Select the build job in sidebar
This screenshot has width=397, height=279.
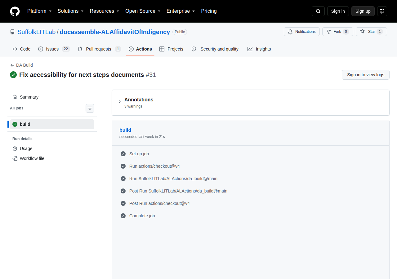(52, 124)
